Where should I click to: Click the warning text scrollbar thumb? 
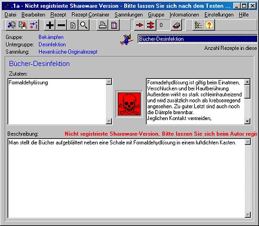point(247,91)
